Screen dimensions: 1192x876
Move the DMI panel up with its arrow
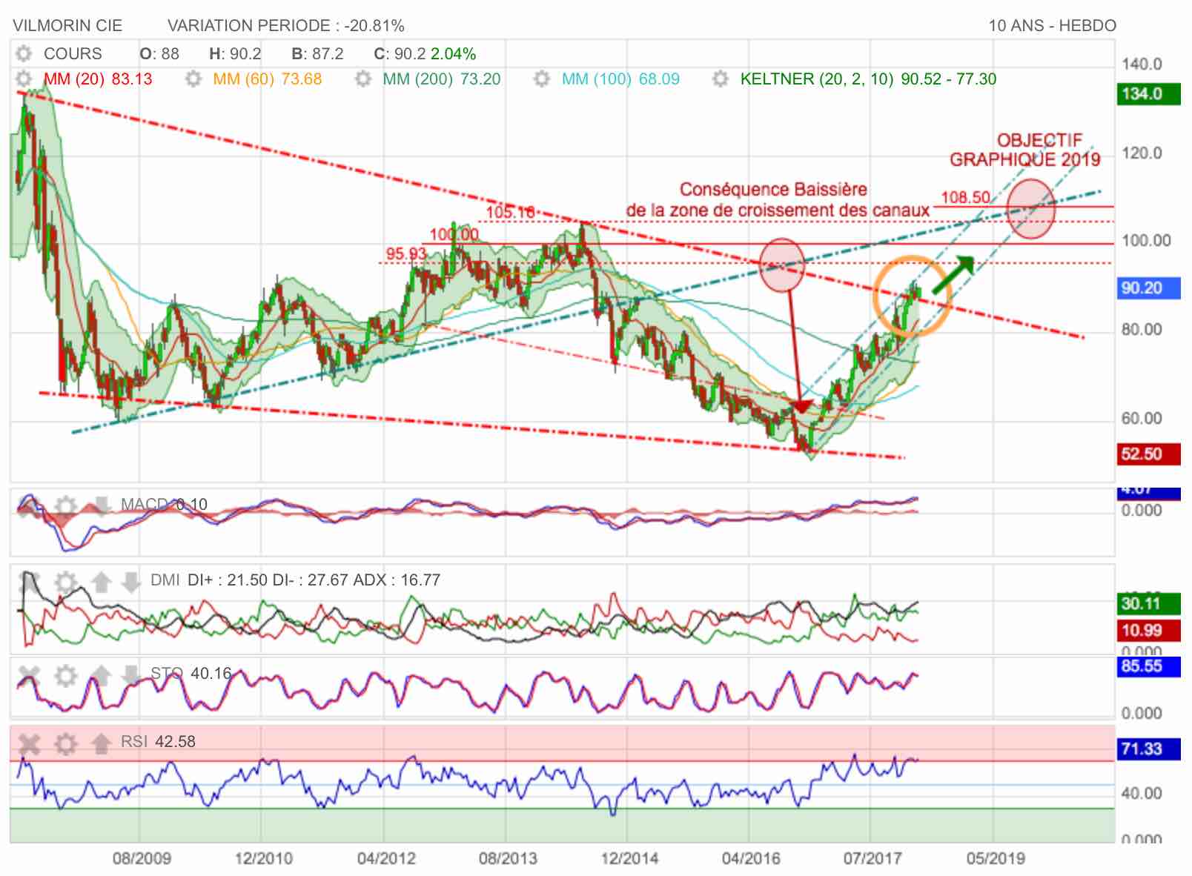[x=102, y=581]
